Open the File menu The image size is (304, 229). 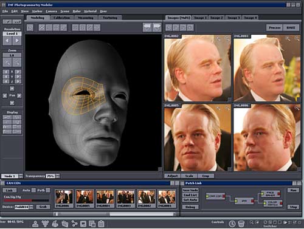coord(5,12)
